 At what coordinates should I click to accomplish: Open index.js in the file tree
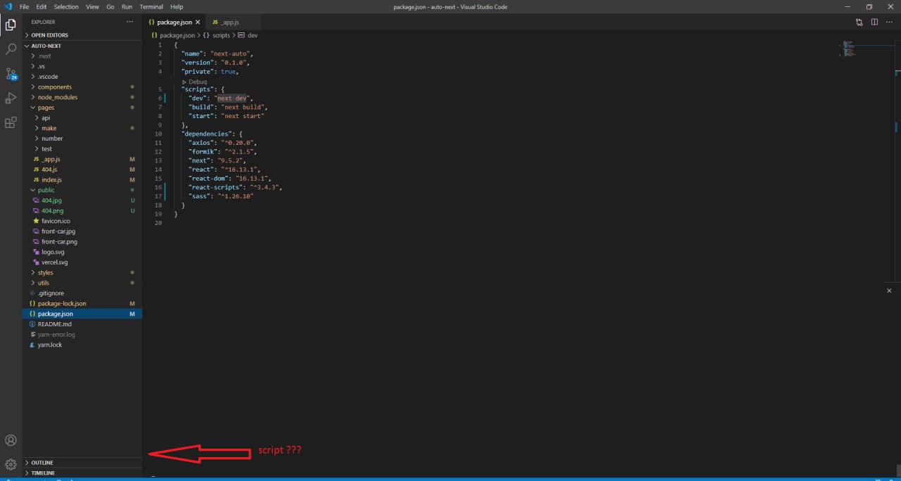82,180
